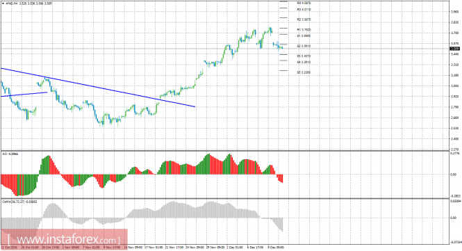
Task: Click the 24 Nov 09:00 time axis label
Action: tap(195, 248)
